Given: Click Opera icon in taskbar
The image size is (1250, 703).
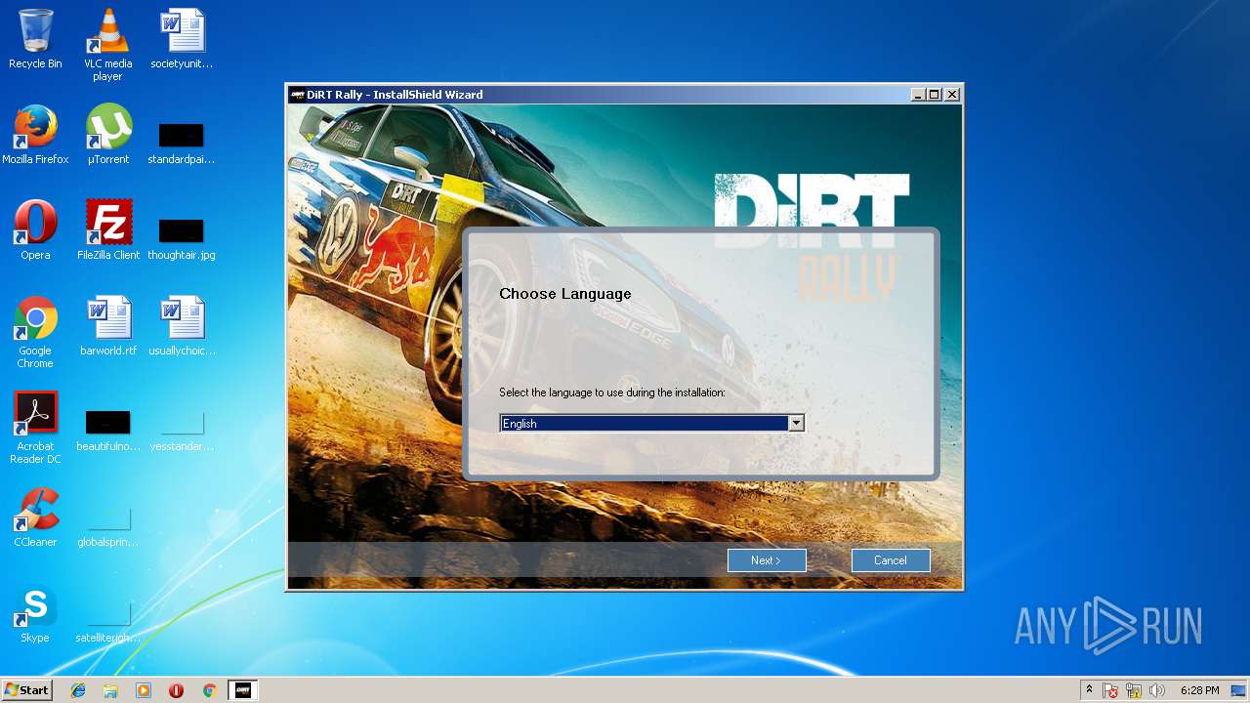Looking at the screenshot, I should coord(177,690).
